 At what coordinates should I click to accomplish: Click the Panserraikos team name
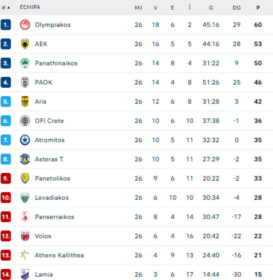tap(55, 217)
